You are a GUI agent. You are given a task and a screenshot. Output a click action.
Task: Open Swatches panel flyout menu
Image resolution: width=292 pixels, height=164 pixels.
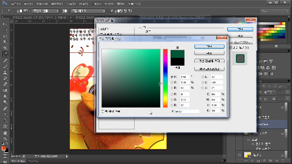(x=288, y=20)
